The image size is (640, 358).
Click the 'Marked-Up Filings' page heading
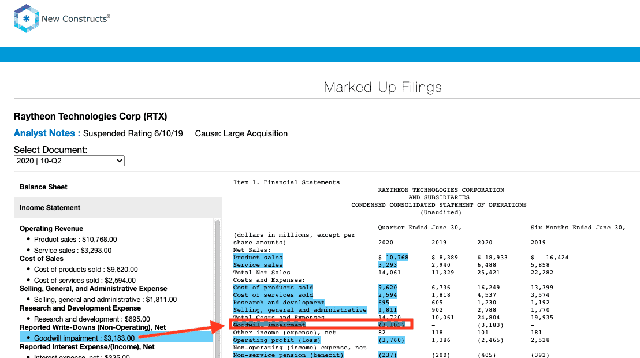click(x=383, y=87)
